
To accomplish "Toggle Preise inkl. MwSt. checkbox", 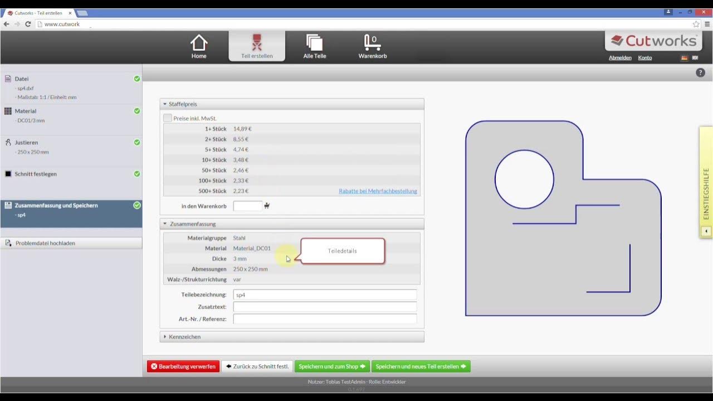I will click(168, 118).
